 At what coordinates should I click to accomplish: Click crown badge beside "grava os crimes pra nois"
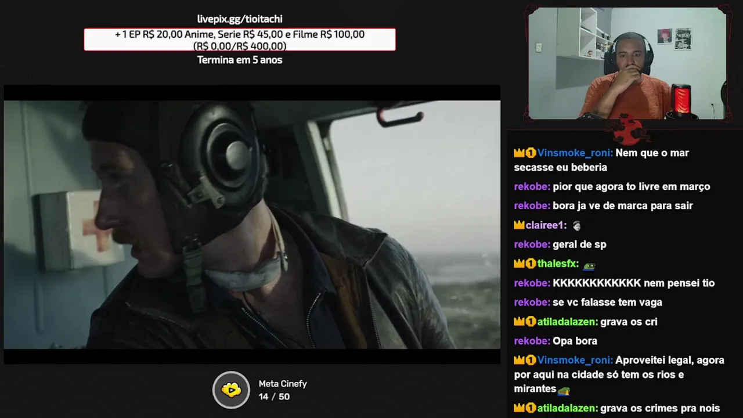[x=519, y=408]
